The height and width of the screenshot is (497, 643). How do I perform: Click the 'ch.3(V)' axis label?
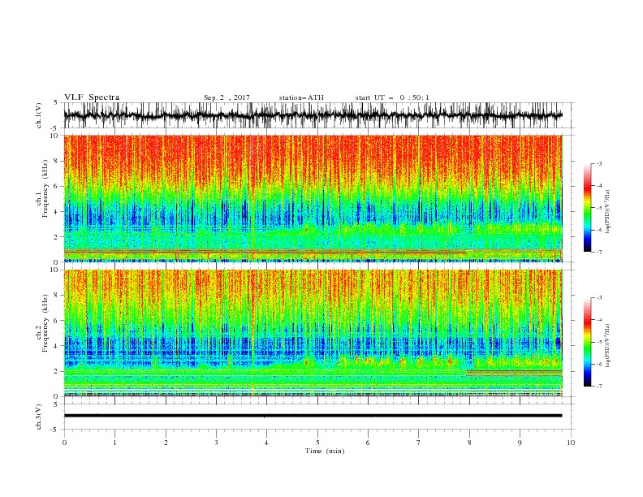(x=39, y=417)
